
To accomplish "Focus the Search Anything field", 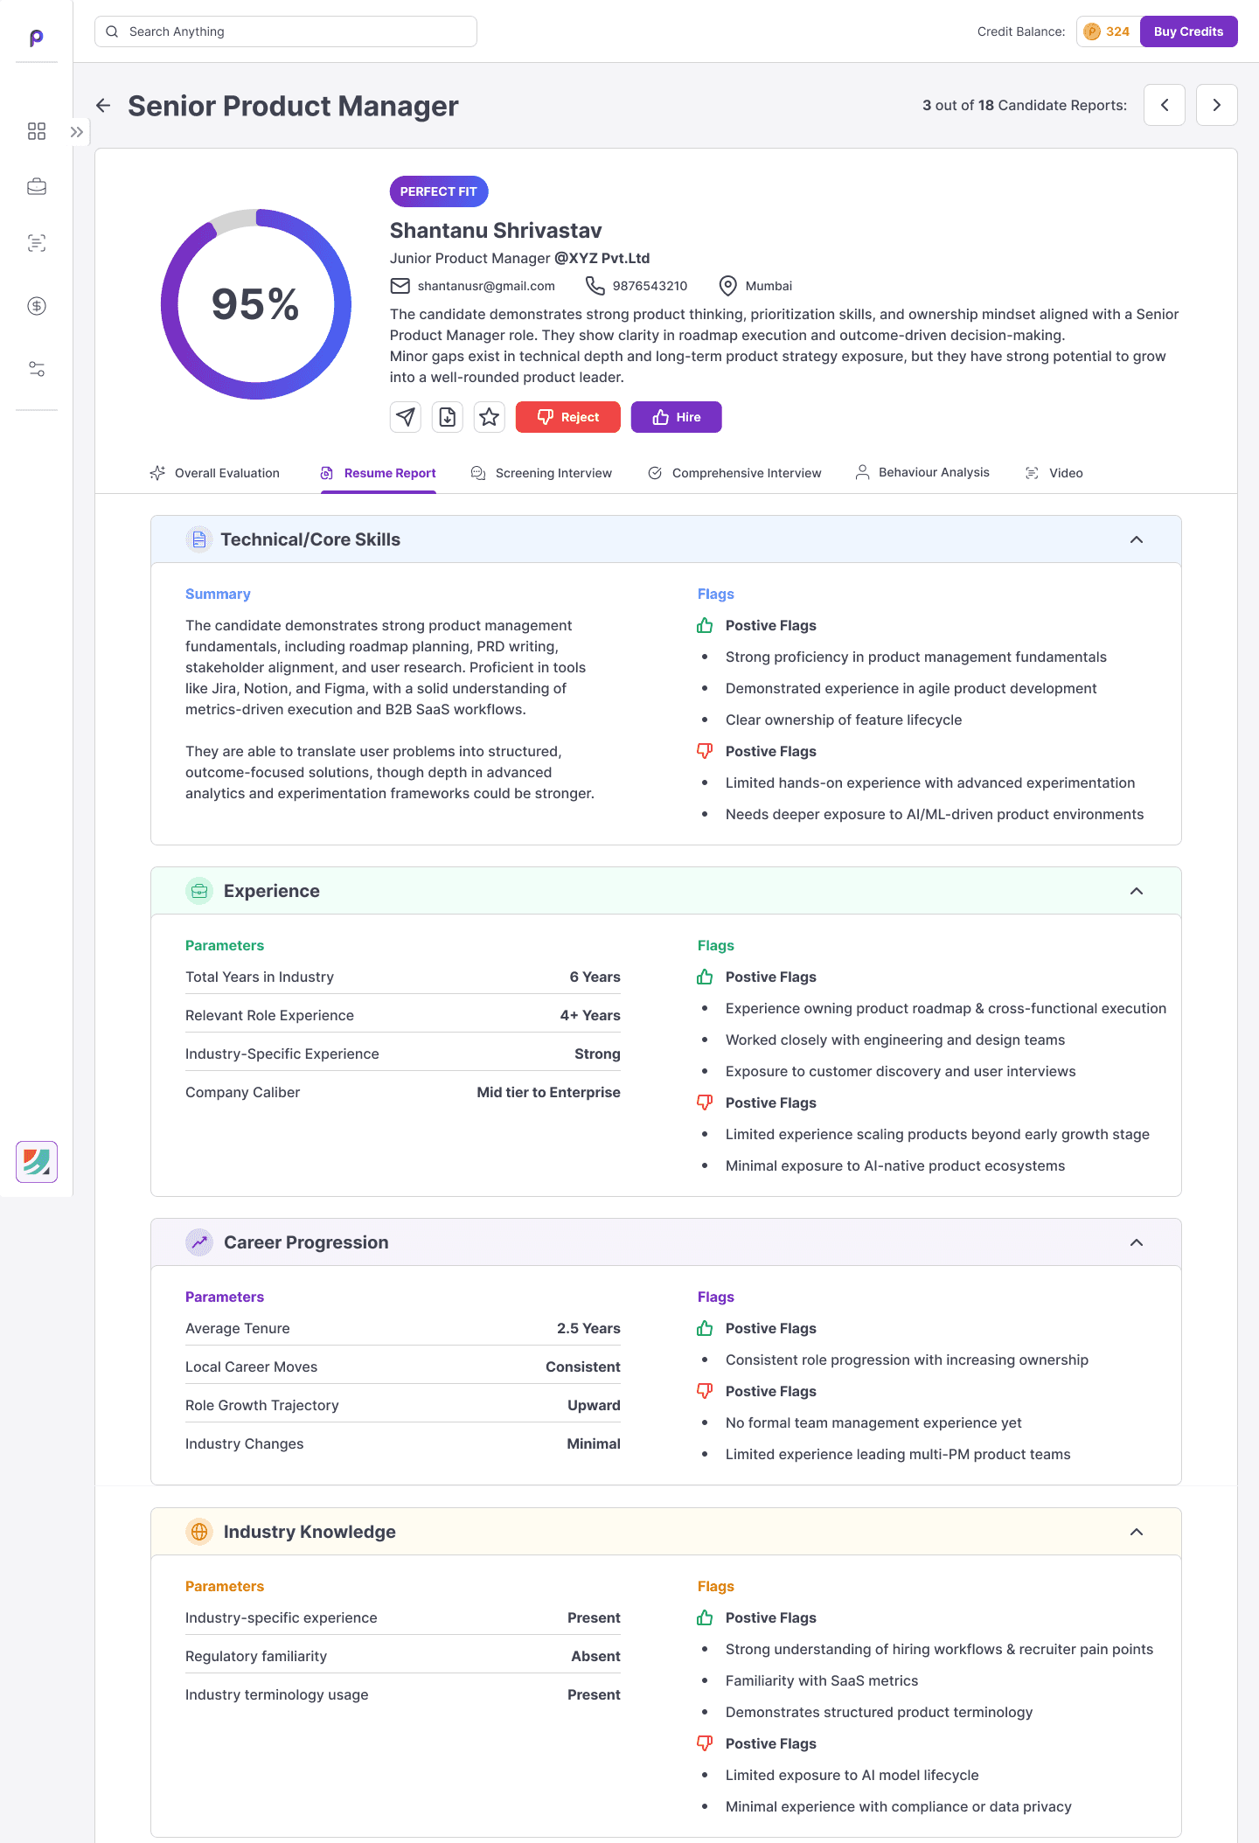I will [x=286, y=31].
